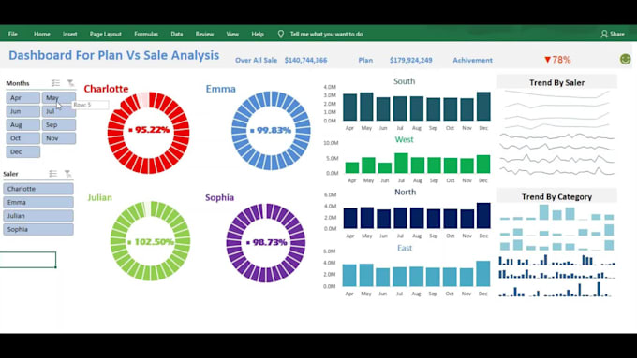This screenshot has height=358, width=637.
Task: Click the green smiley face icon
Action: (625, 59)
